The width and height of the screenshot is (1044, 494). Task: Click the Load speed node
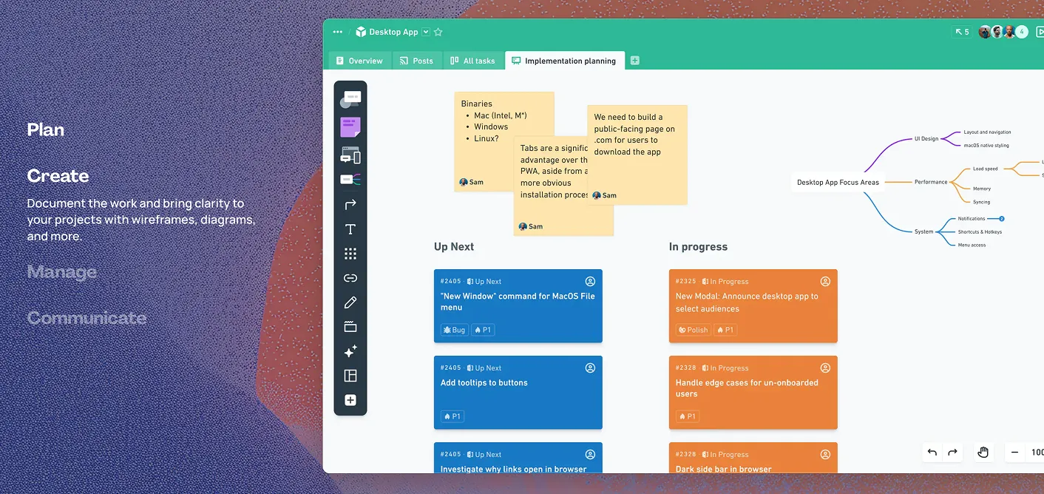985,169
